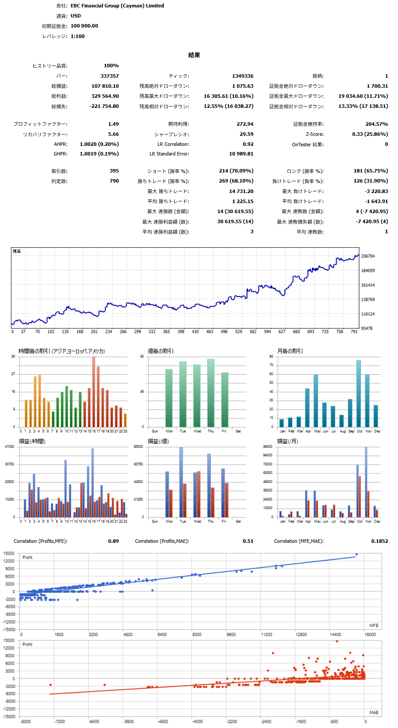Select the net profit value 107 810.10
Viewport: 398px width, 728px height.
pos(105,86)
